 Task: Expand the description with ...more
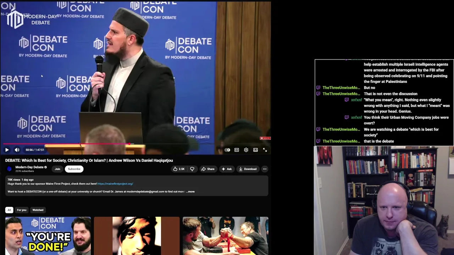click(x=190, y=192)
